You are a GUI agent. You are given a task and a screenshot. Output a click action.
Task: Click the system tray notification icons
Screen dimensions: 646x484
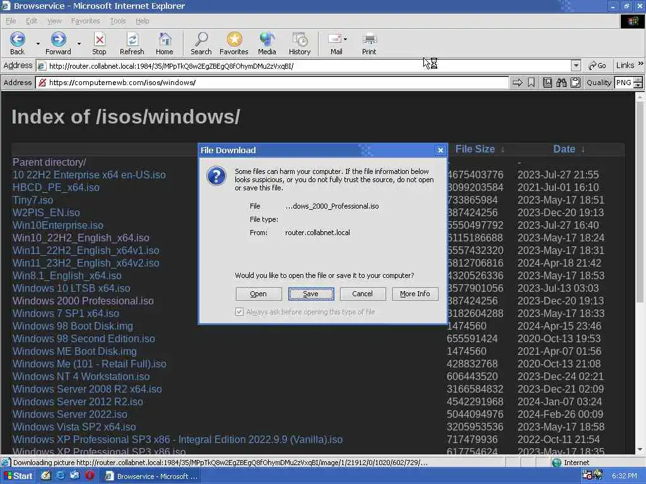[592, 476]
